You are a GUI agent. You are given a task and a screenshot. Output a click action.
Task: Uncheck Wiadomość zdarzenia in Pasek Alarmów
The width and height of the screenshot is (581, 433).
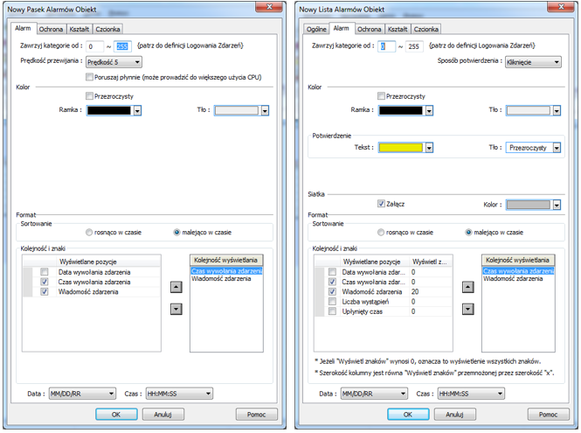tap(45, 292)
